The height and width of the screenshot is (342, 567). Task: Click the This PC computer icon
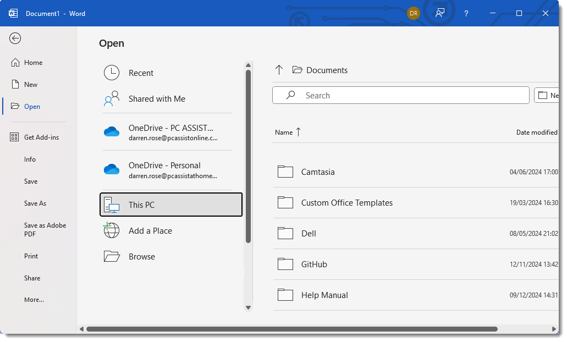pyautogui.click(x=112, y=205)
